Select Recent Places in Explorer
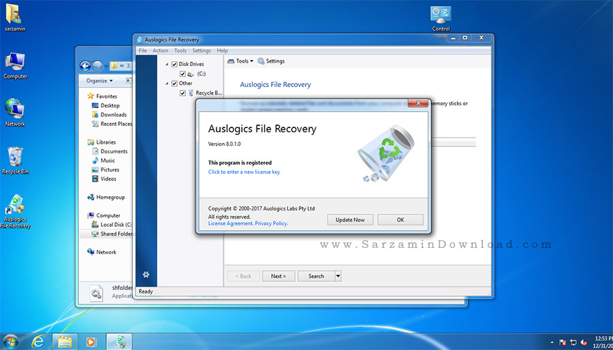The image size is (613, 350). [x=112, y=124]
